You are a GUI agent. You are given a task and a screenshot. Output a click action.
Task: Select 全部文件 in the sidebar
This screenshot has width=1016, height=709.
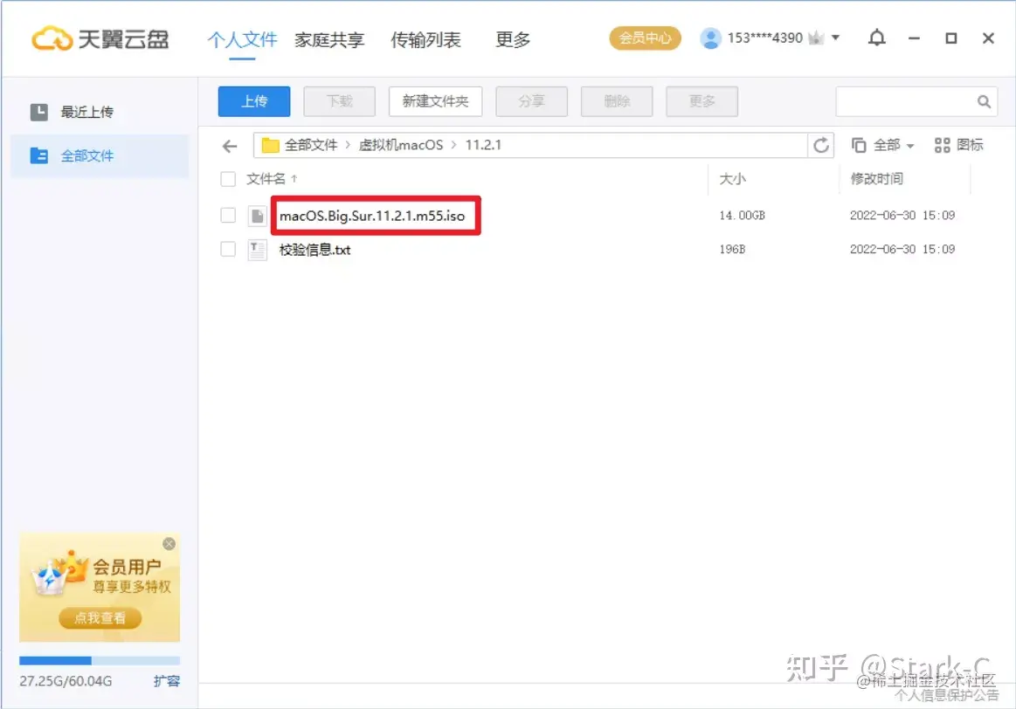coord(99,156)
